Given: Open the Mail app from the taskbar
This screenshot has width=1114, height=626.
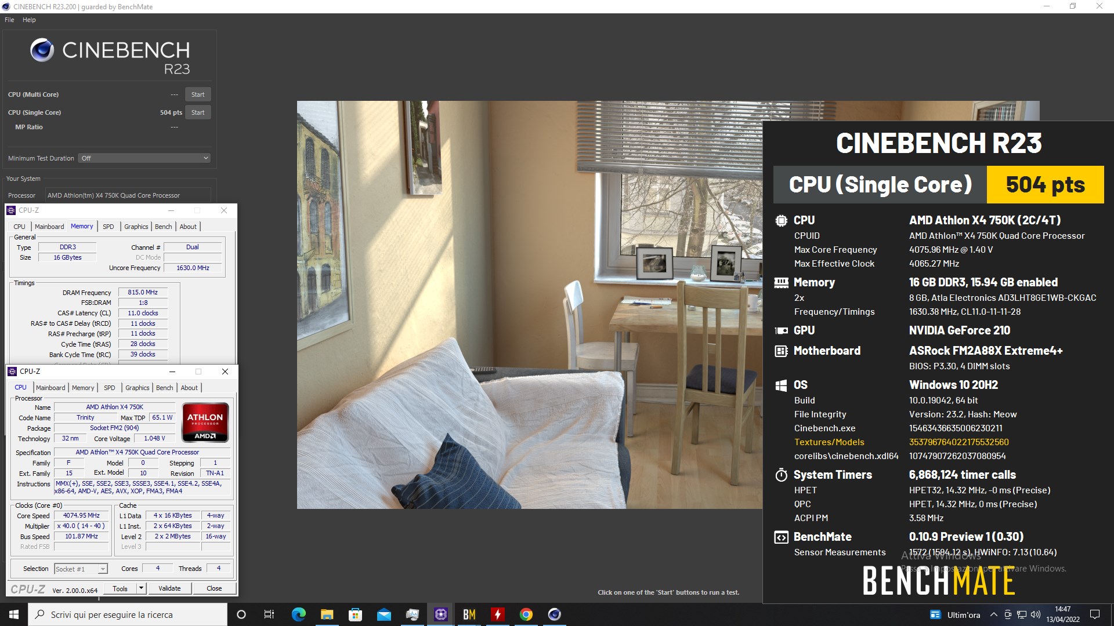Looking at the screenshot, I should (384, 614).
